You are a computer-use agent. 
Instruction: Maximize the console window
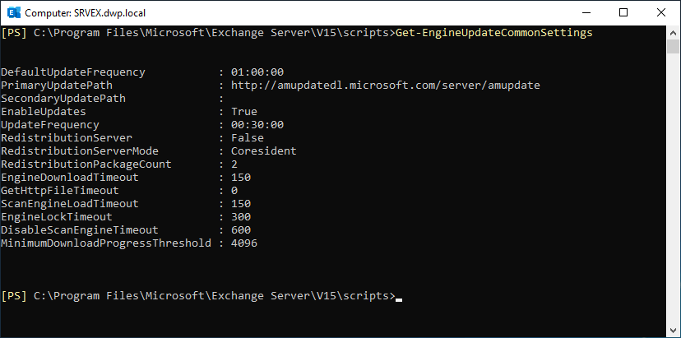pyautogui.click(x=623, y=12)
